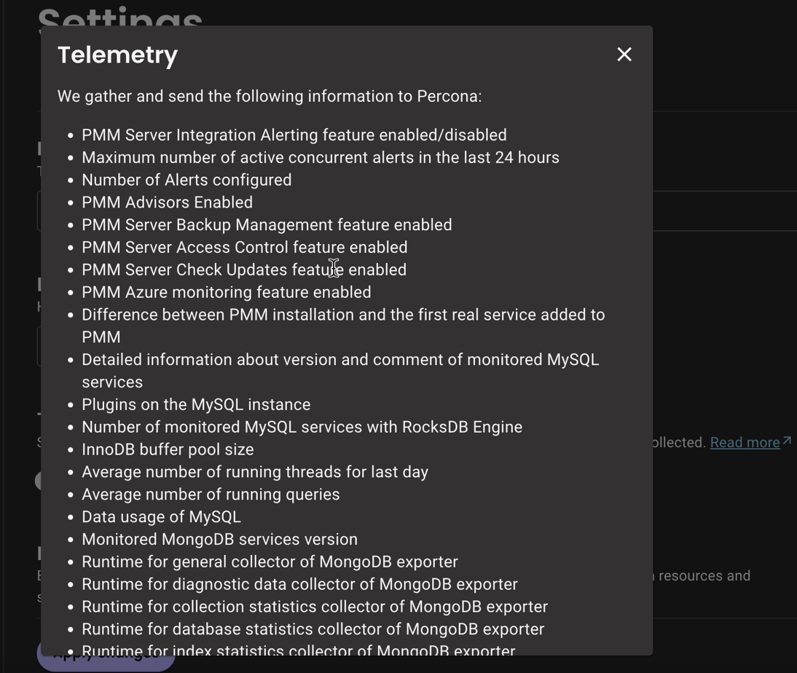Select 'Plugins on the MySQL instance' item
797x673 pixels.
pyautogui.click(x=196, y=405)
